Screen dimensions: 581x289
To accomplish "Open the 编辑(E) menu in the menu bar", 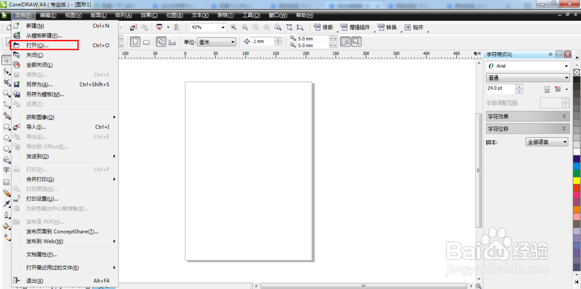I will click(48, 15).
